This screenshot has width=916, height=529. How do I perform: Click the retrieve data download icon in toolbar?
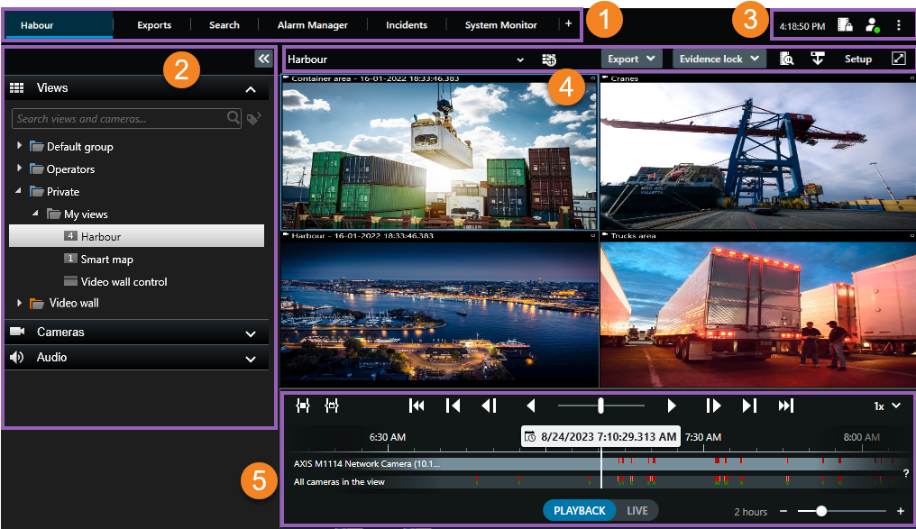click(818, 59)
